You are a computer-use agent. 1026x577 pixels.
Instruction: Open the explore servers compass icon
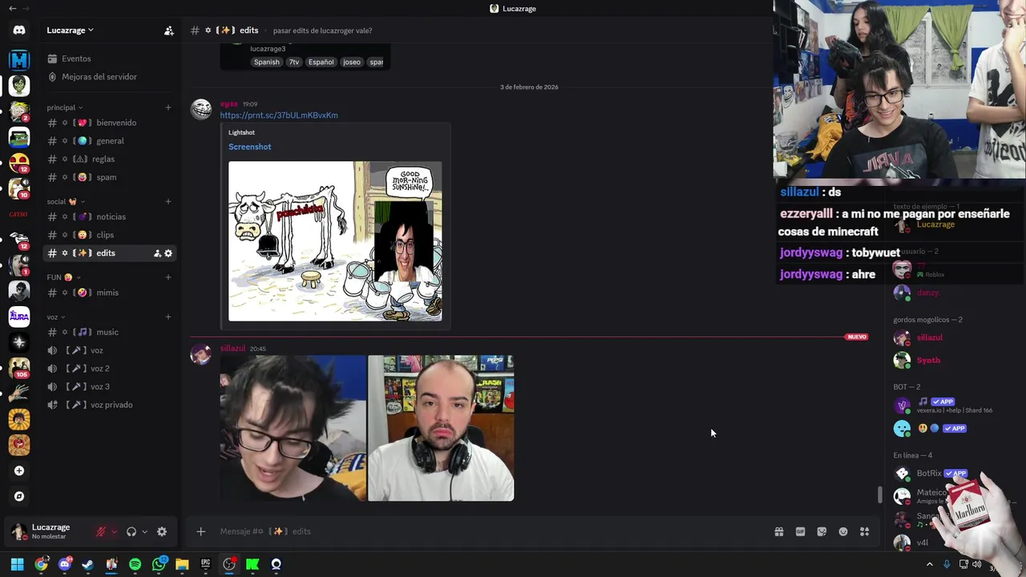point(19,496)
